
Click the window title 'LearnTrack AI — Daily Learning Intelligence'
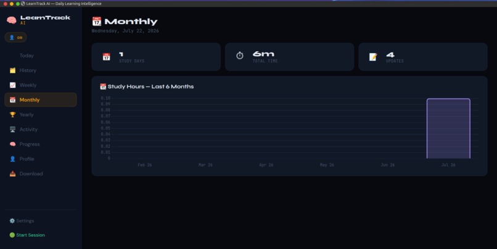pos(64,4)
